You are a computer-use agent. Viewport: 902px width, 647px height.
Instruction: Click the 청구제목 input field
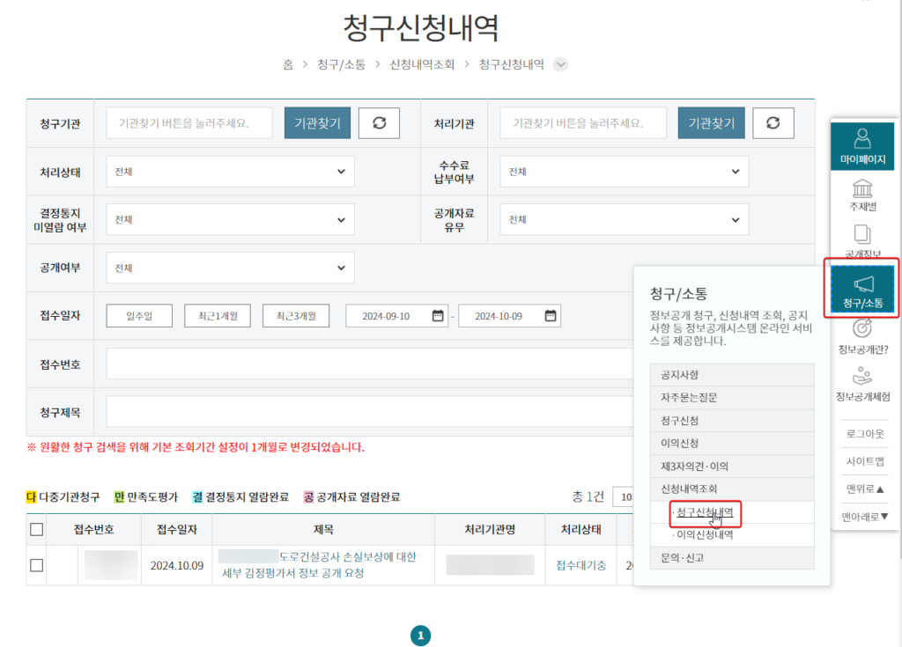click(x=370, y=412)
